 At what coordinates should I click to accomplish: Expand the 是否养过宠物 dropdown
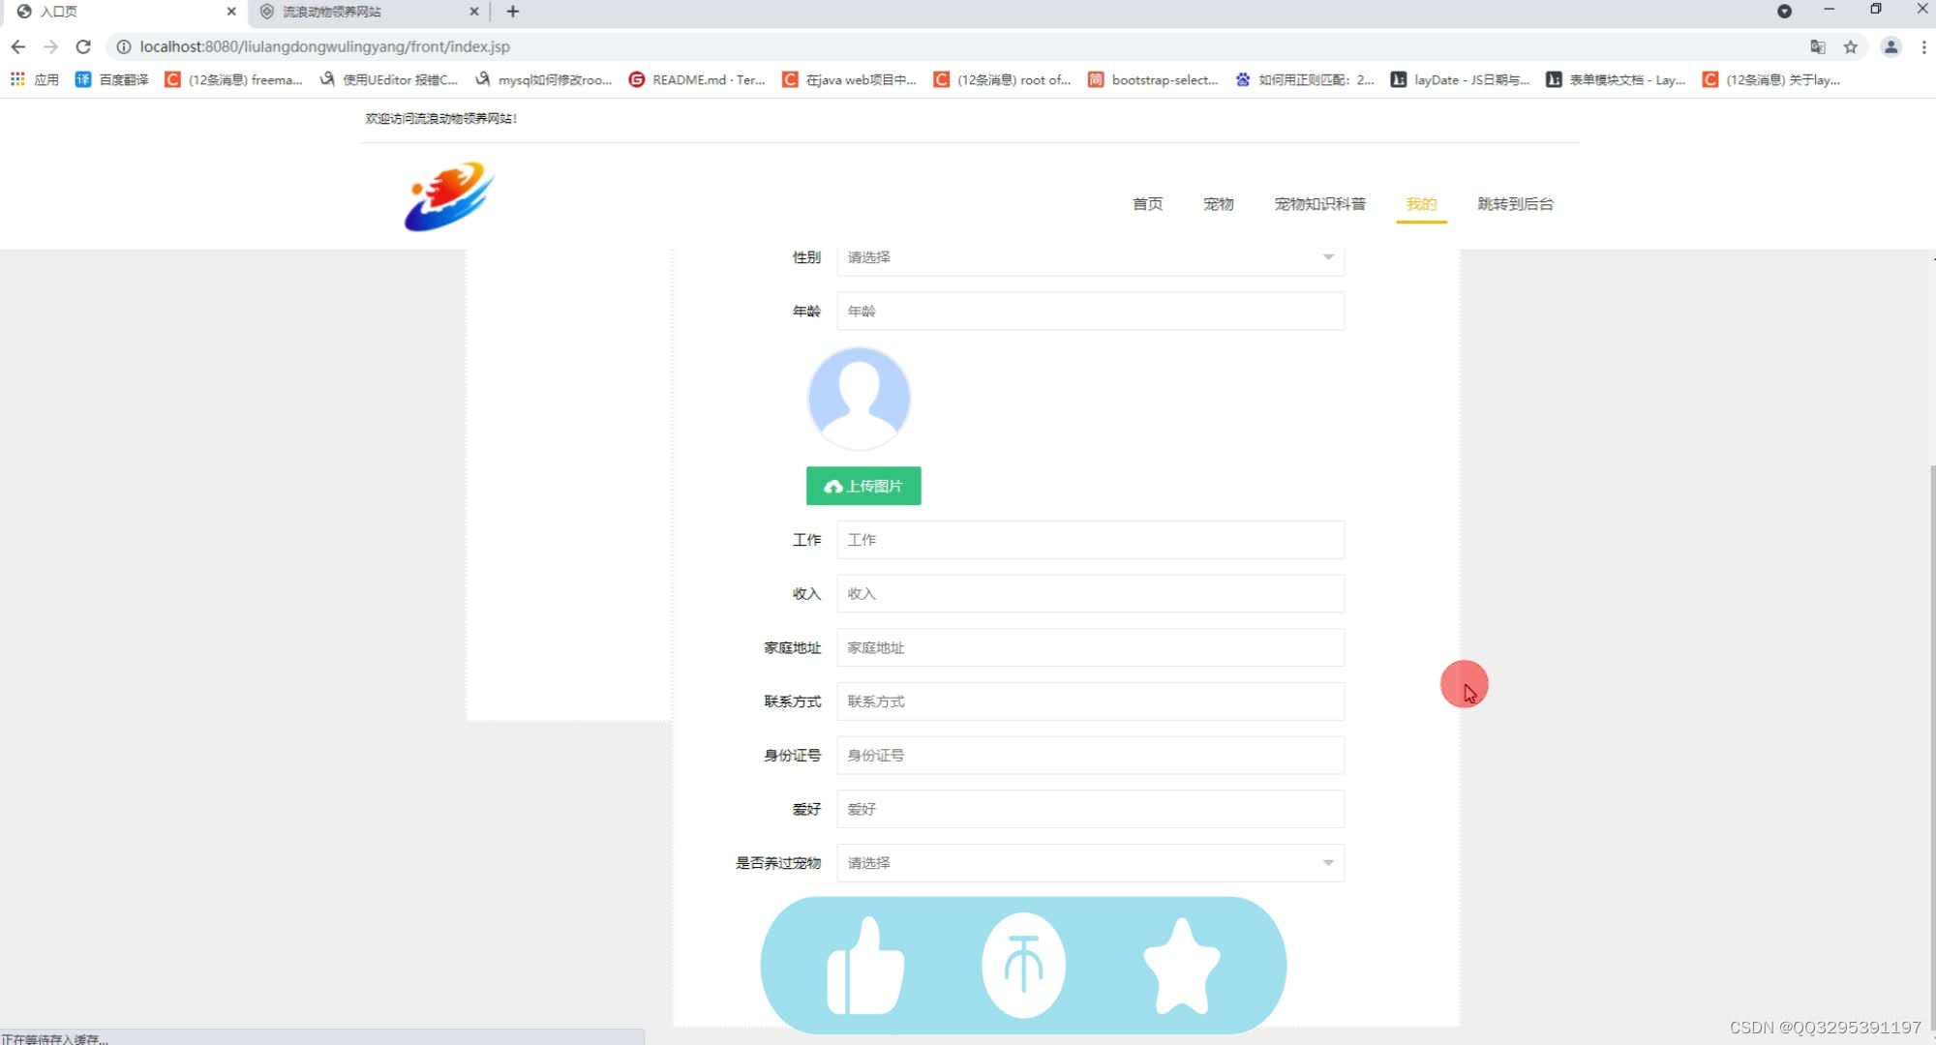click(x=1090, y=863)
